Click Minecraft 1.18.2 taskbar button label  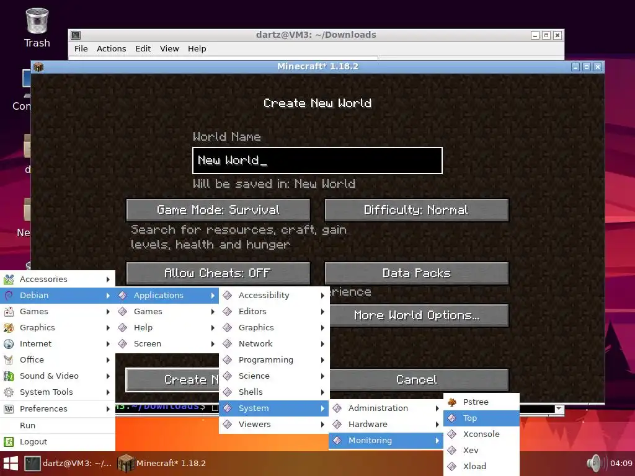tap(171, 464)
